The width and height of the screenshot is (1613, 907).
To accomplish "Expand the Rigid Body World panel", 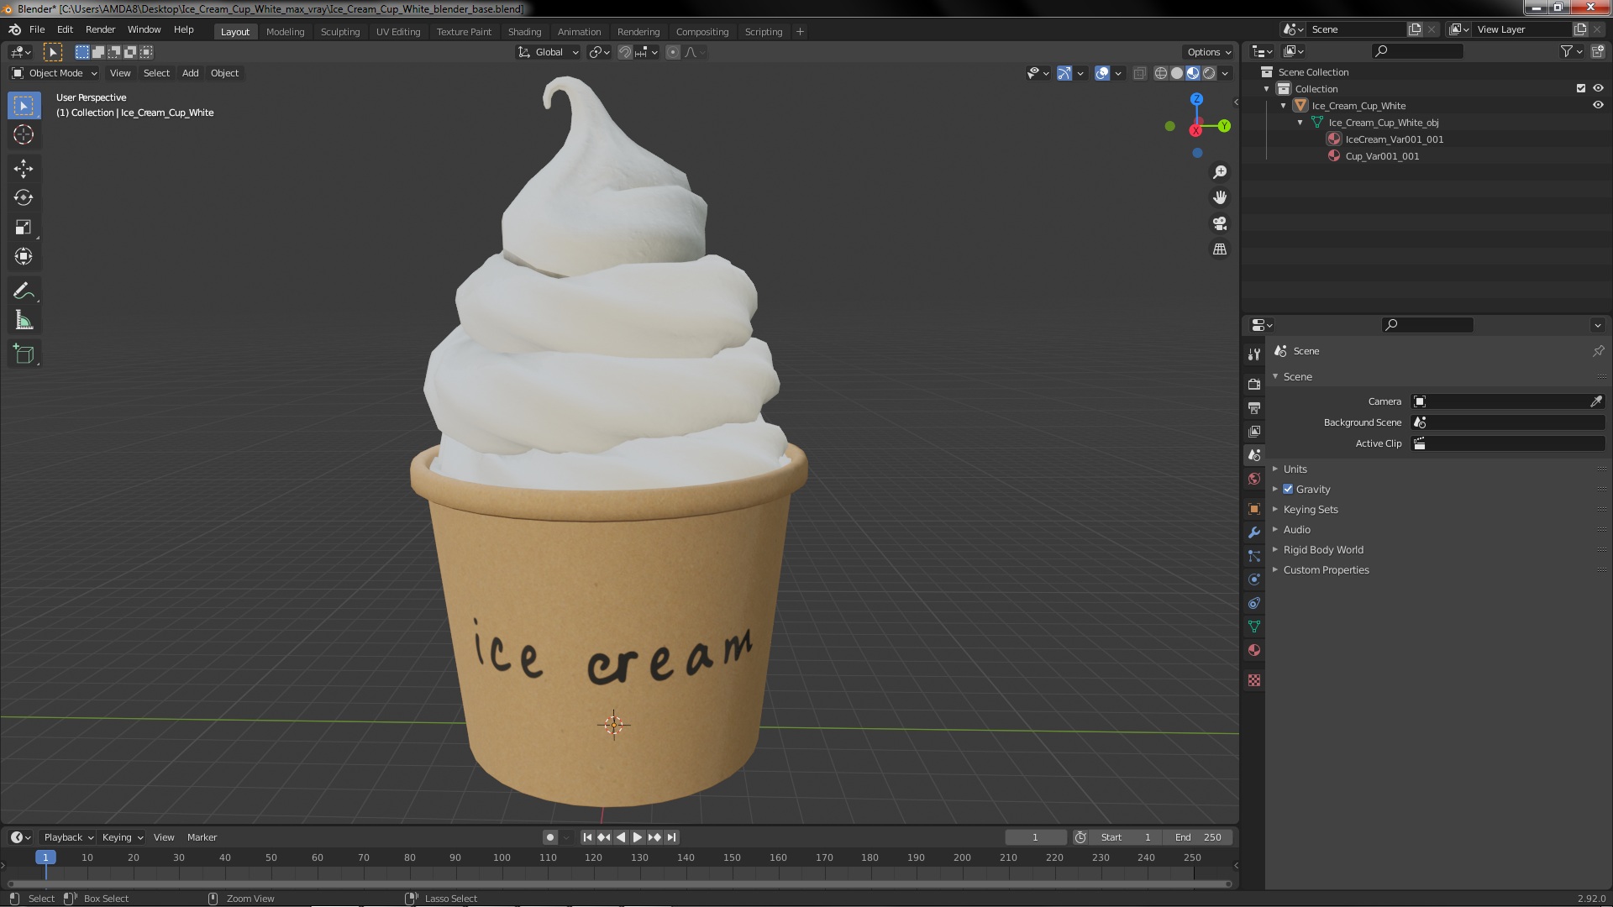I will pyautogui.click(x=1322, y=549).
